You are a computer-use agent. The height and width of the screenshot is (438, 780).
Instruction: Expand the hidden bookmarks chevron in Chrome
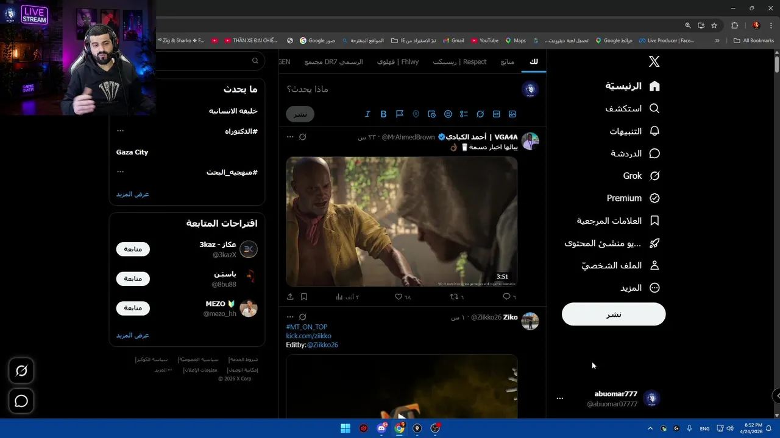pos(717,41)
